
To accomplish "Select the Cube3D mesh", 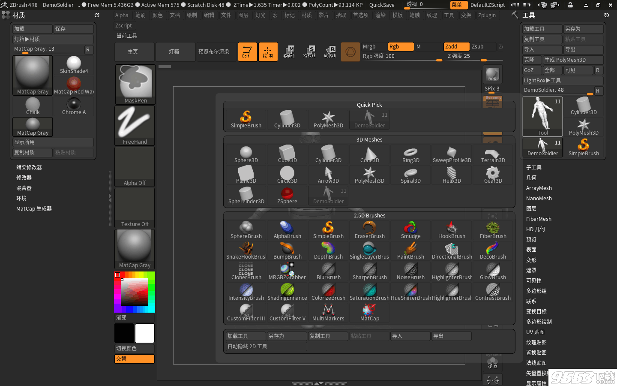I will (287, 154).
